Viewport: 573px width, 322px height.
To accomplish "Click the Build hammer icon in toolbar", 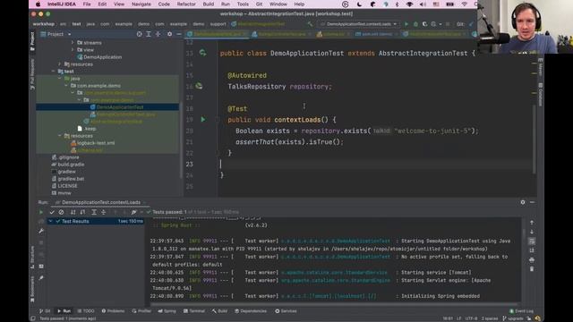I will pyautogui.click(x=310, y=24).
